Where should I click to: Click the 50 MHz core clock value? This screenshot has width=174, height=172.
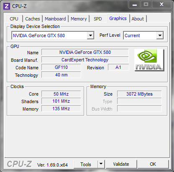61,94
